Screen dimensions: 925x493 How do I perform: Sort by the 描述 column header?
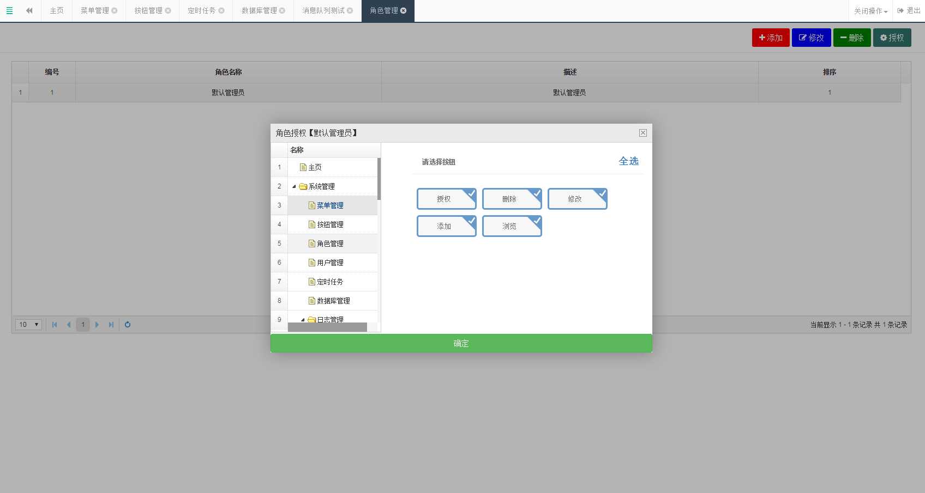[570, 72]
